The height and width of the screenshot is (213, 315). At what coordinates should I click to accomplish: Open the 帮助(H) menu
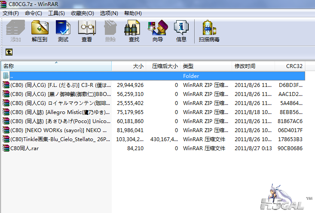[133, 13]
